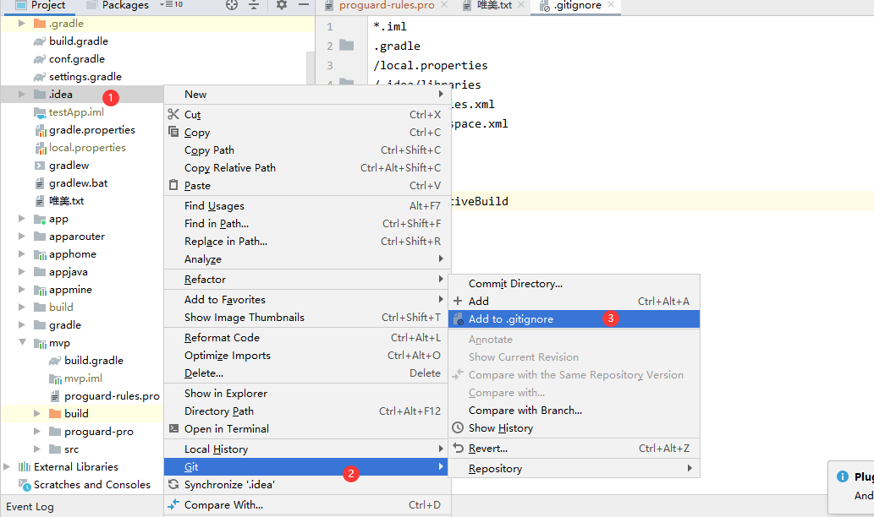
Task: Click the settings gear icon in Project panel
Action: click(x=282, y=5)
